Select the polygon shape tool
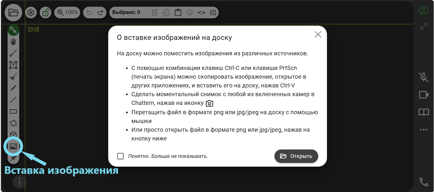 pyautogui.click(x=13, y=123)
